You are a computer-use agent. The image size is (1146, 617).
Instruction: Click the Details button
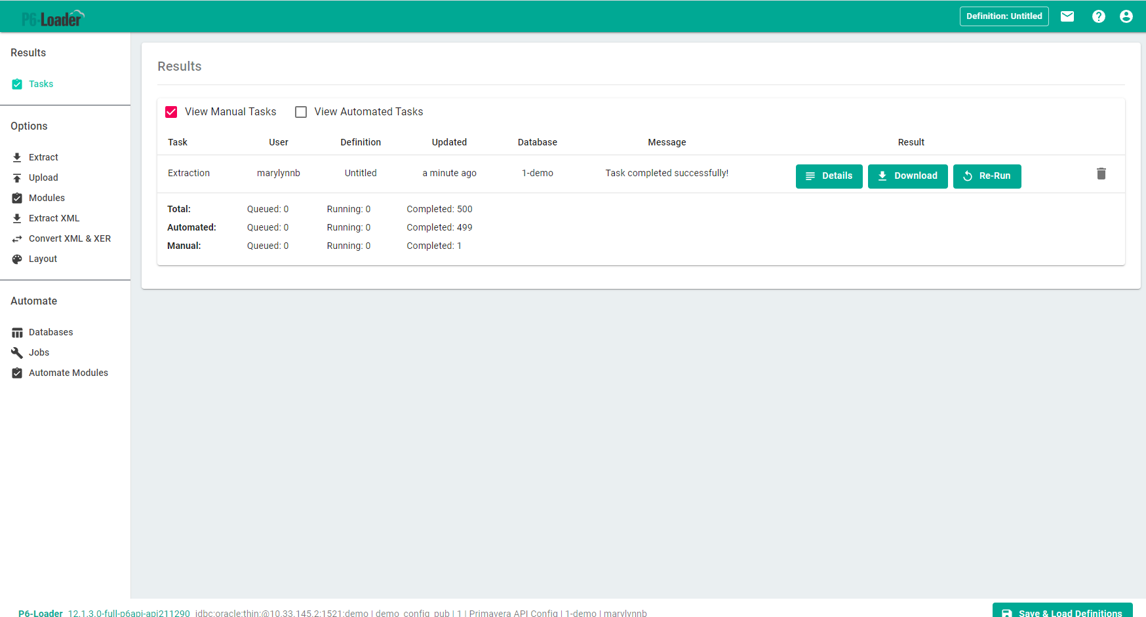coord(829,176)
